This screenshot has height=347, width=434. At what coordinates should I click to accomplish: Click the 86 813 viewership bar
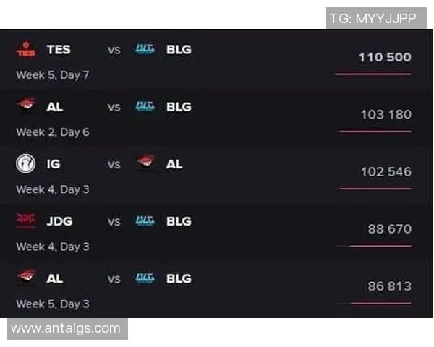coord(380,303)
